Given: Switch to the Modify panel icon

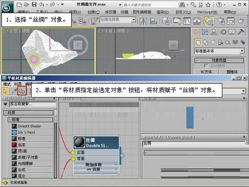Looking at the screenshot, I should click(205, 32).
